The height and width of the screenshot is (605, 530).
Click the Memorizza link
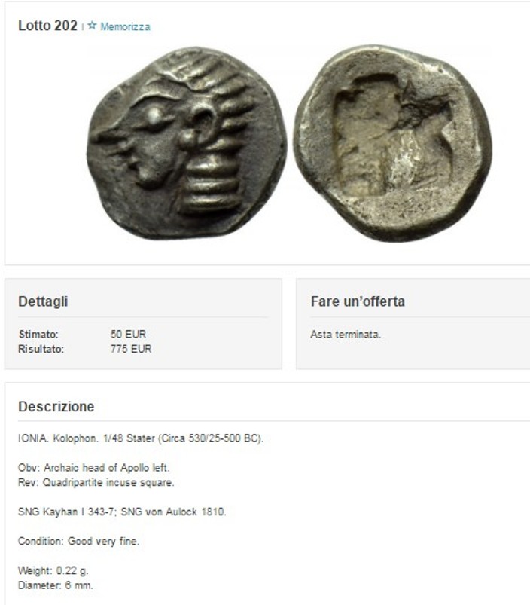(125, 26)
